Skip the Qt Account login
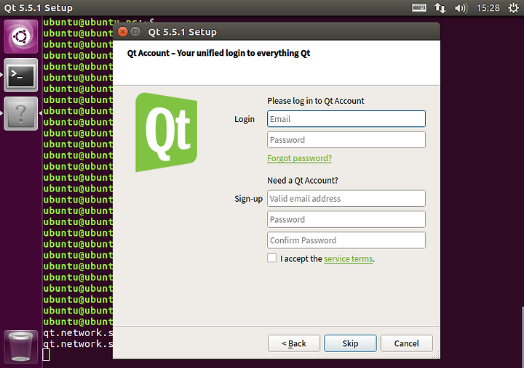Viewport: 524px width, 368px height. click(x=350, y=343)
